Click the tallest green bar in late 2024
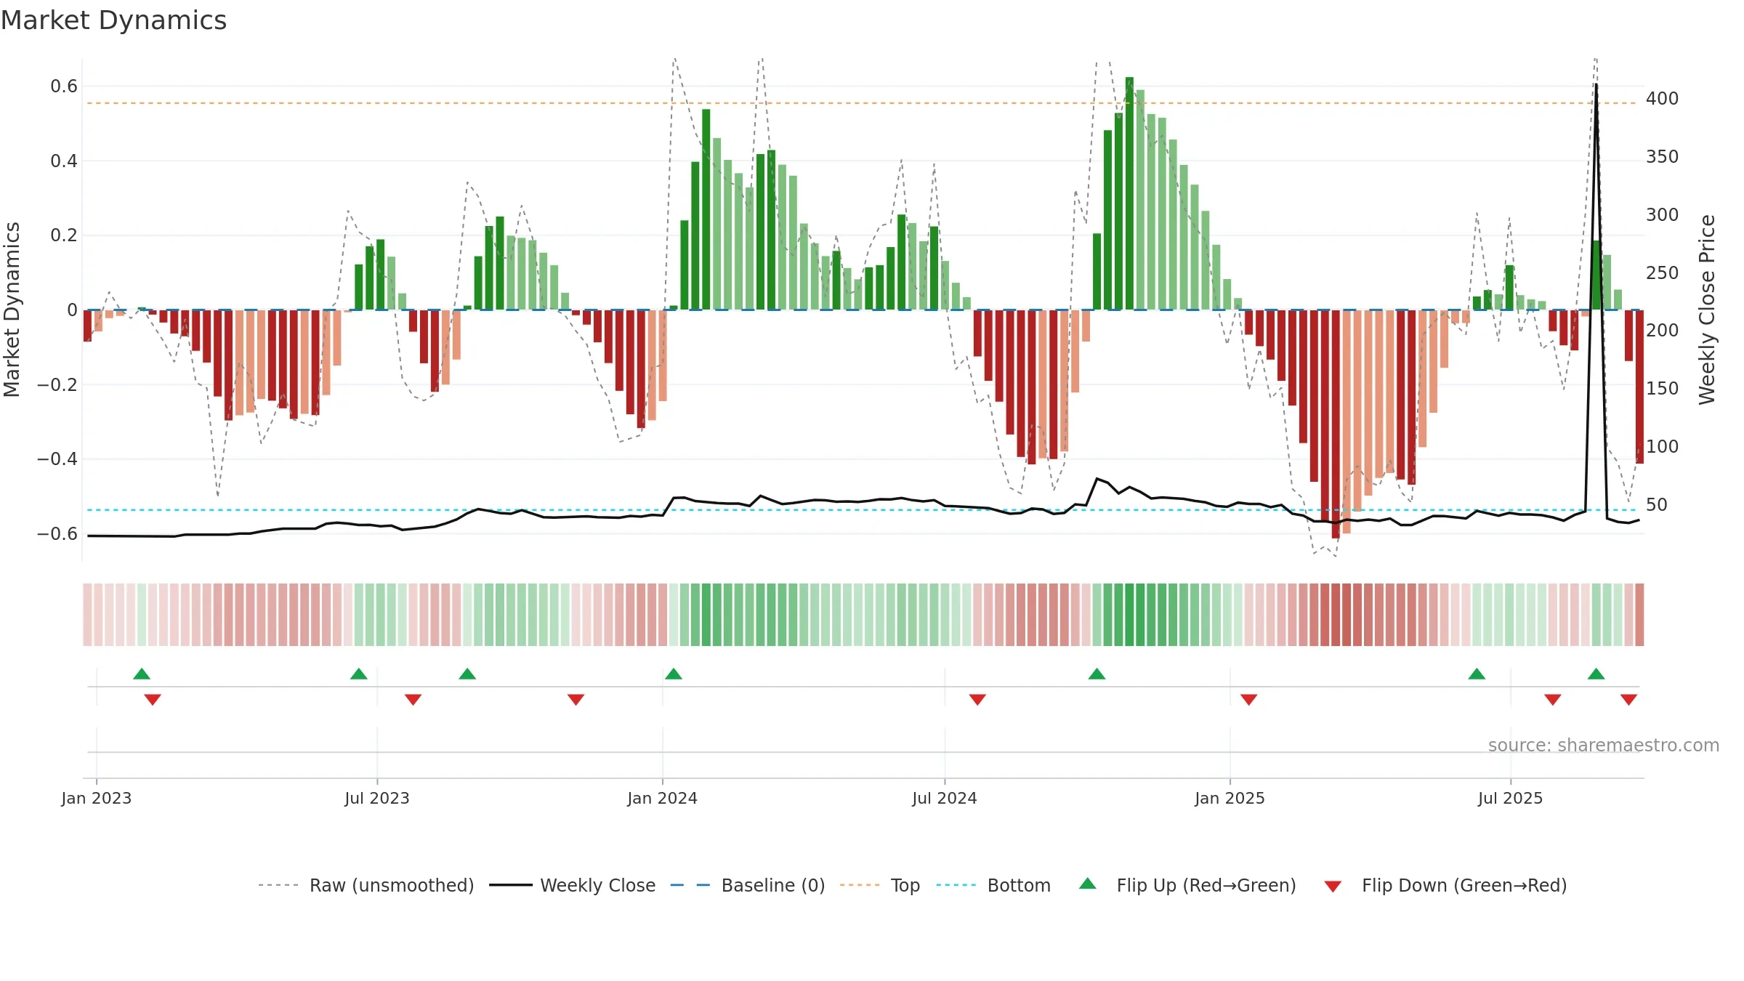The width and height of the screenshot is (1744, 981). tap(1129, 193)
